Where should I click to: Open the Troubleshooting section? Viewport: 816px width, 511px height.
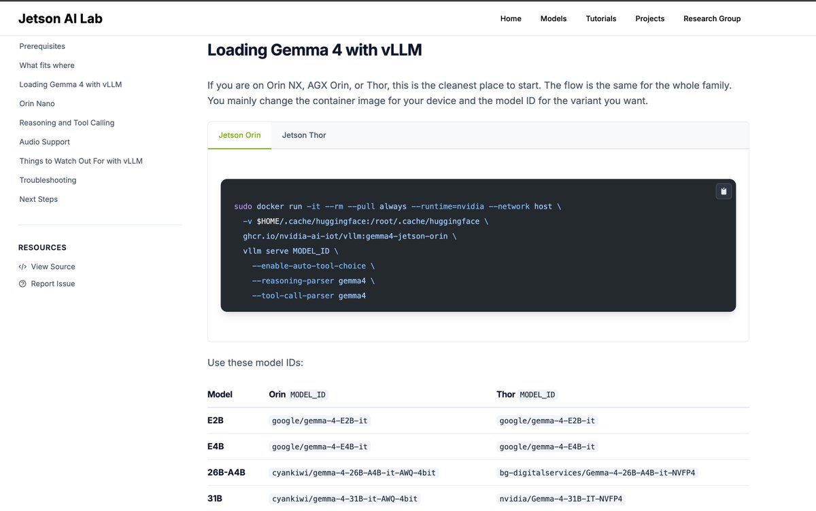(x=47, y=179)
